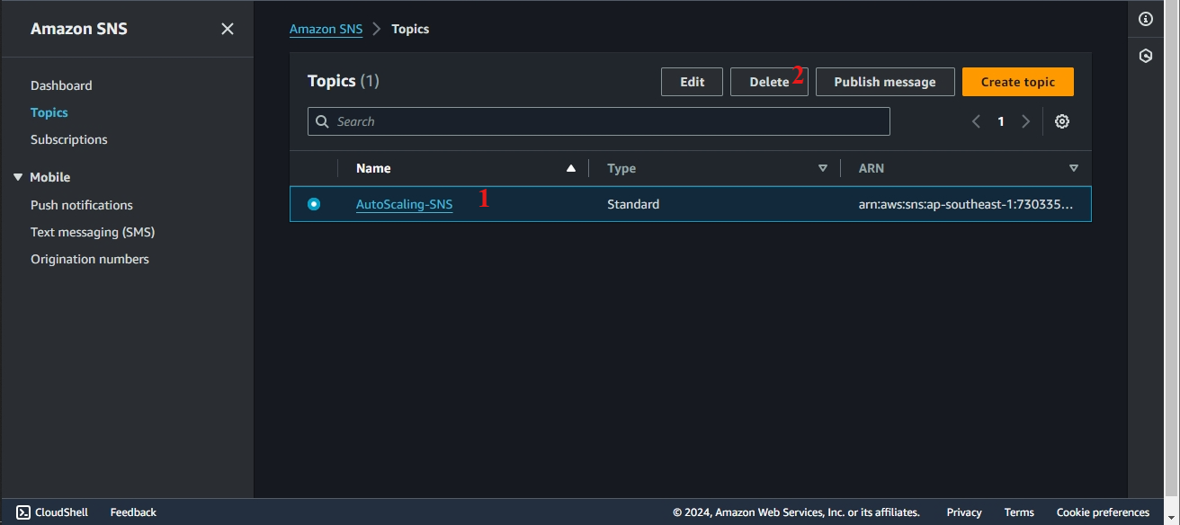Click the Topics search field

[599, 121]
